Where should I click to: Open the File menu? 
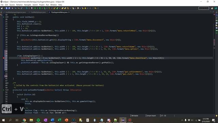pos(2,5)
